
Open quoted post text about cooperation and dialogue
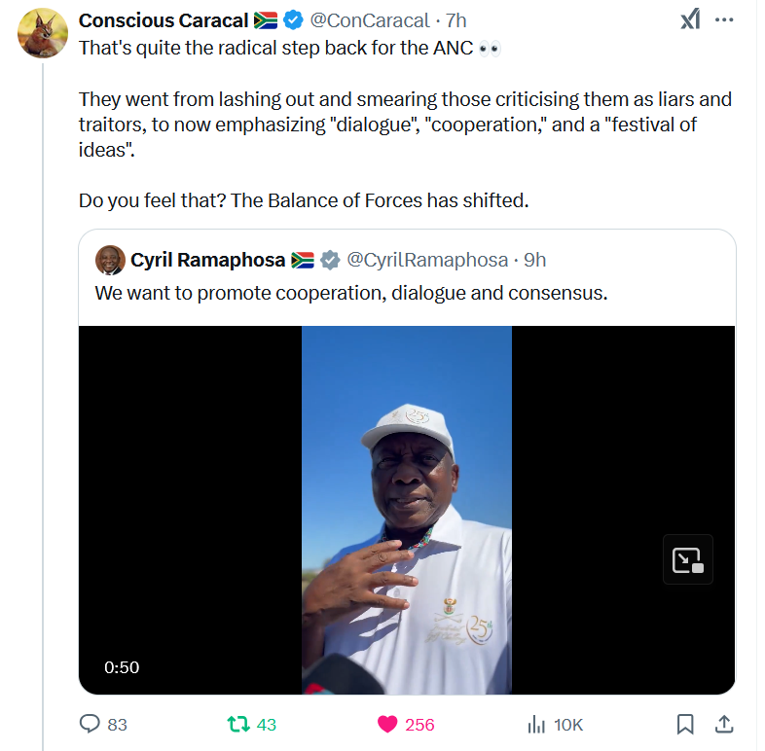[x=350, y=293]
